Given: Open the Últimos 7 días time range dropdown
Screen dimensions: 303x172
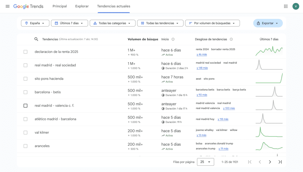Looking at the screenshot, I should tap(70, 23).
